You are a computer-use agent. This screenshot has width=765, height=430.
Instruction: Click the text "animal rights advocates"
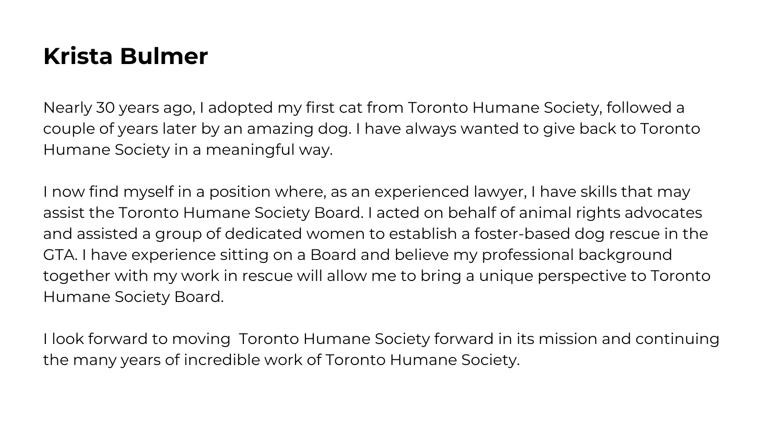coord(611,213)
